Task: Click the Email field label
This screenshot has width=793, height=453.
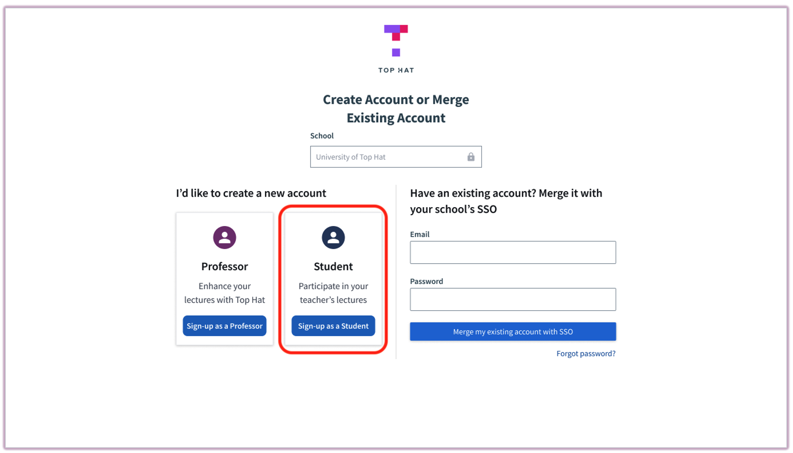Action: pos(419,234)
